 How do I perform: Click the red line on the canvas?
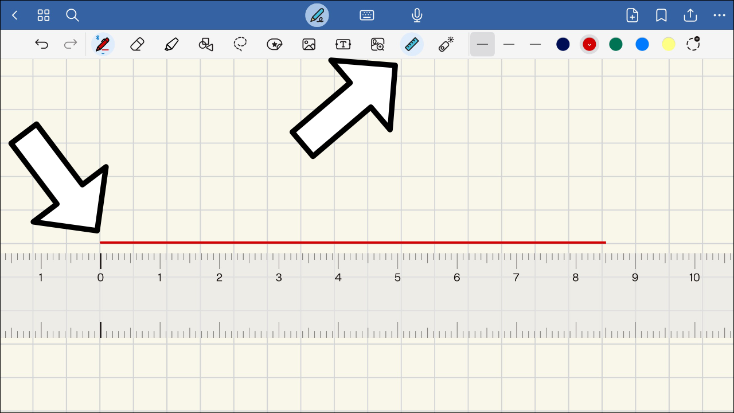coord(353,242)
